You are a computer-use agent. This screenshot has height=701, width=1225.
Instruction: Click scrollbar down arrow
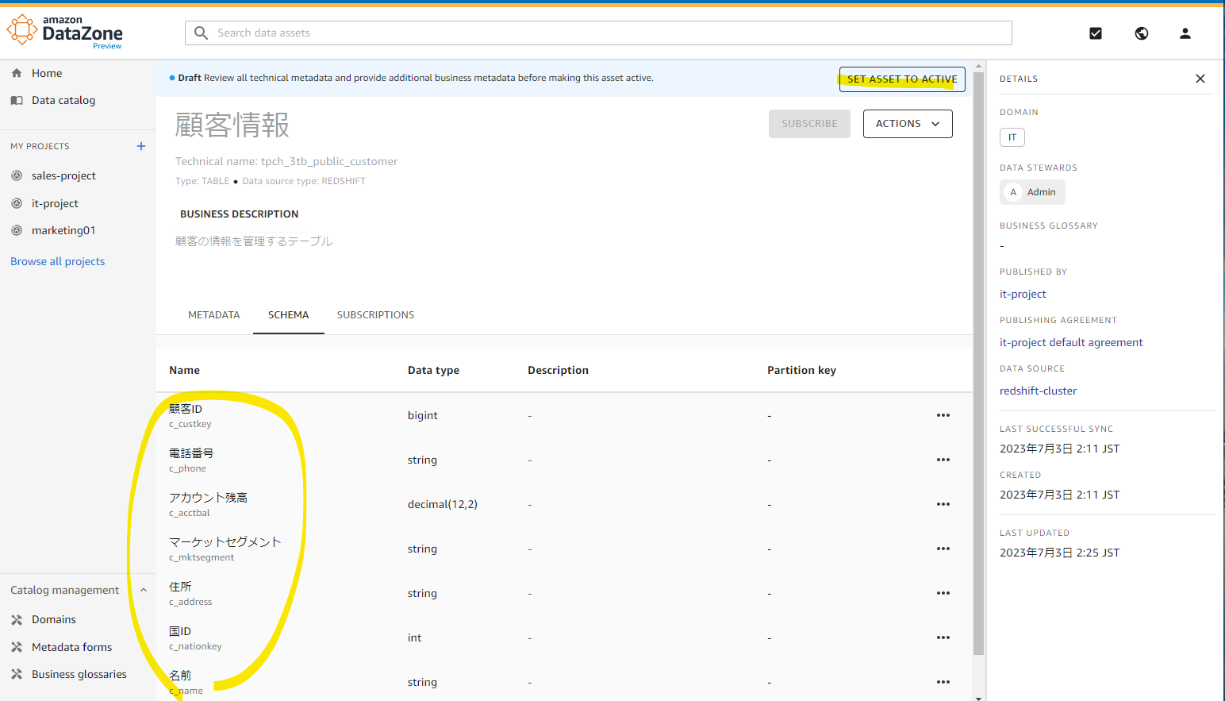[978, 697]
